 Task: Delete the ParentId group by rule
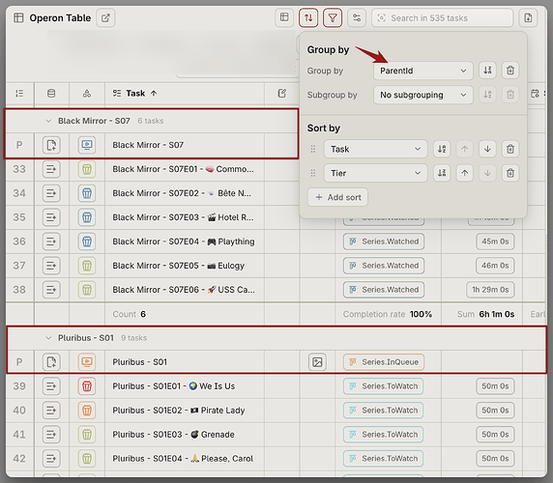509,71
